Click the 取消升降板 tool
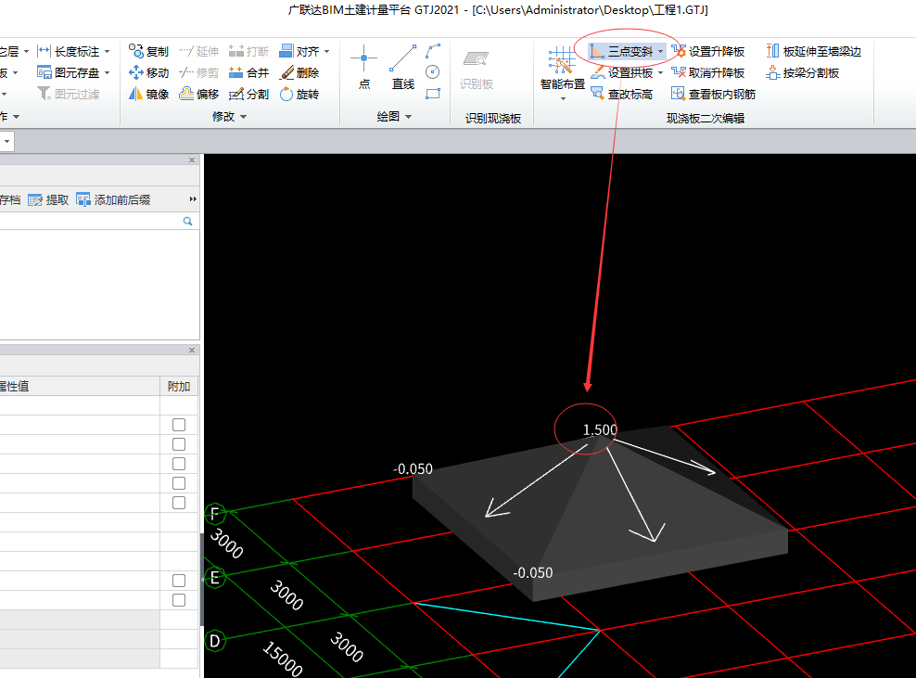Viewport: 916px width, 678px height. 708,72
